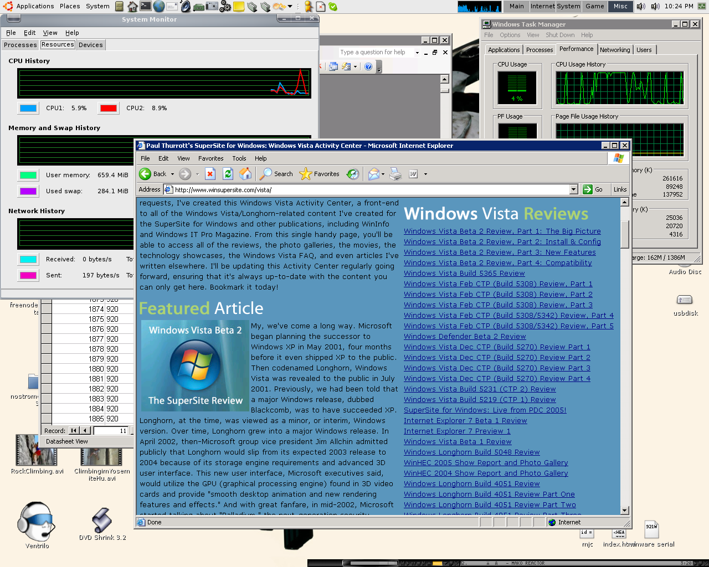
Task: Open 'WinHEC 2005 Show Report and Photo Gallery' link
Action: point(486,462)
